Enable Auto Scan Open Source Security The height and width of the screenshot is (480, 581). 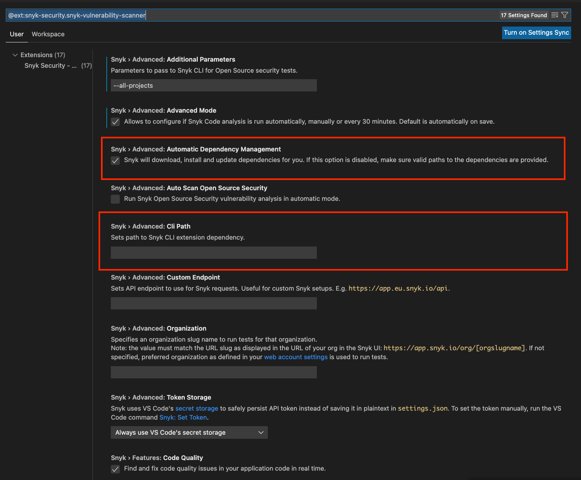coord(115,199)
